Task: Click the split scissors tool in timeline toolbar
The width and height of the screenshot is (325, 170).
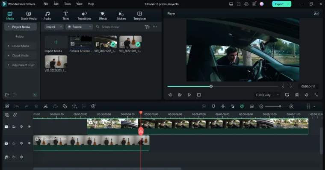Action: pos(45,106)
